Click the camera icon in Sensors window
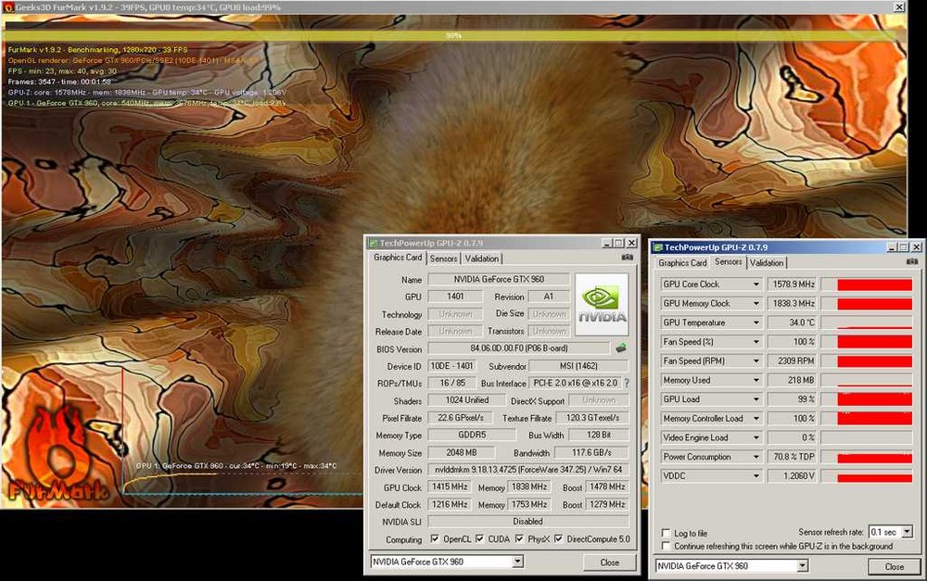 point(912,262)
